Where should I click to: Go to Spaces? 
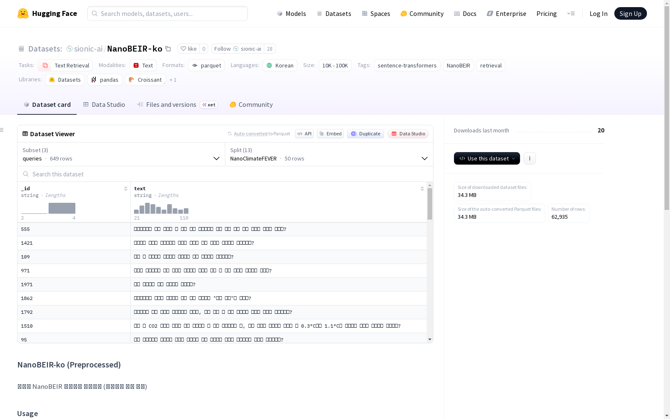[x=376, y=13]
